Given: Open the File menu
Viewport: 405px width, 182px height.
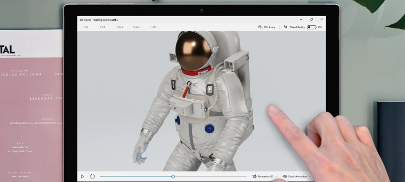Looking at the screenshot, I should coord(86,27).
